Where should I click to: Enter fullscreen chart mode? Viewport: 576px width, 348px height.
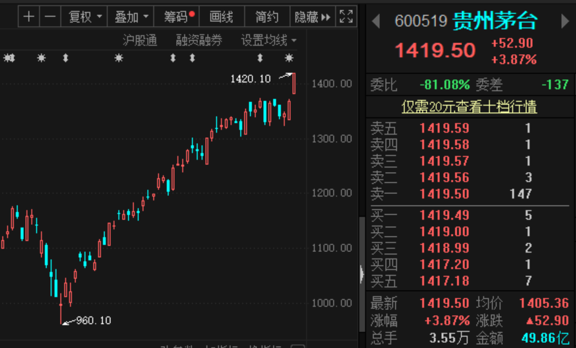click(x=346, y=17)
